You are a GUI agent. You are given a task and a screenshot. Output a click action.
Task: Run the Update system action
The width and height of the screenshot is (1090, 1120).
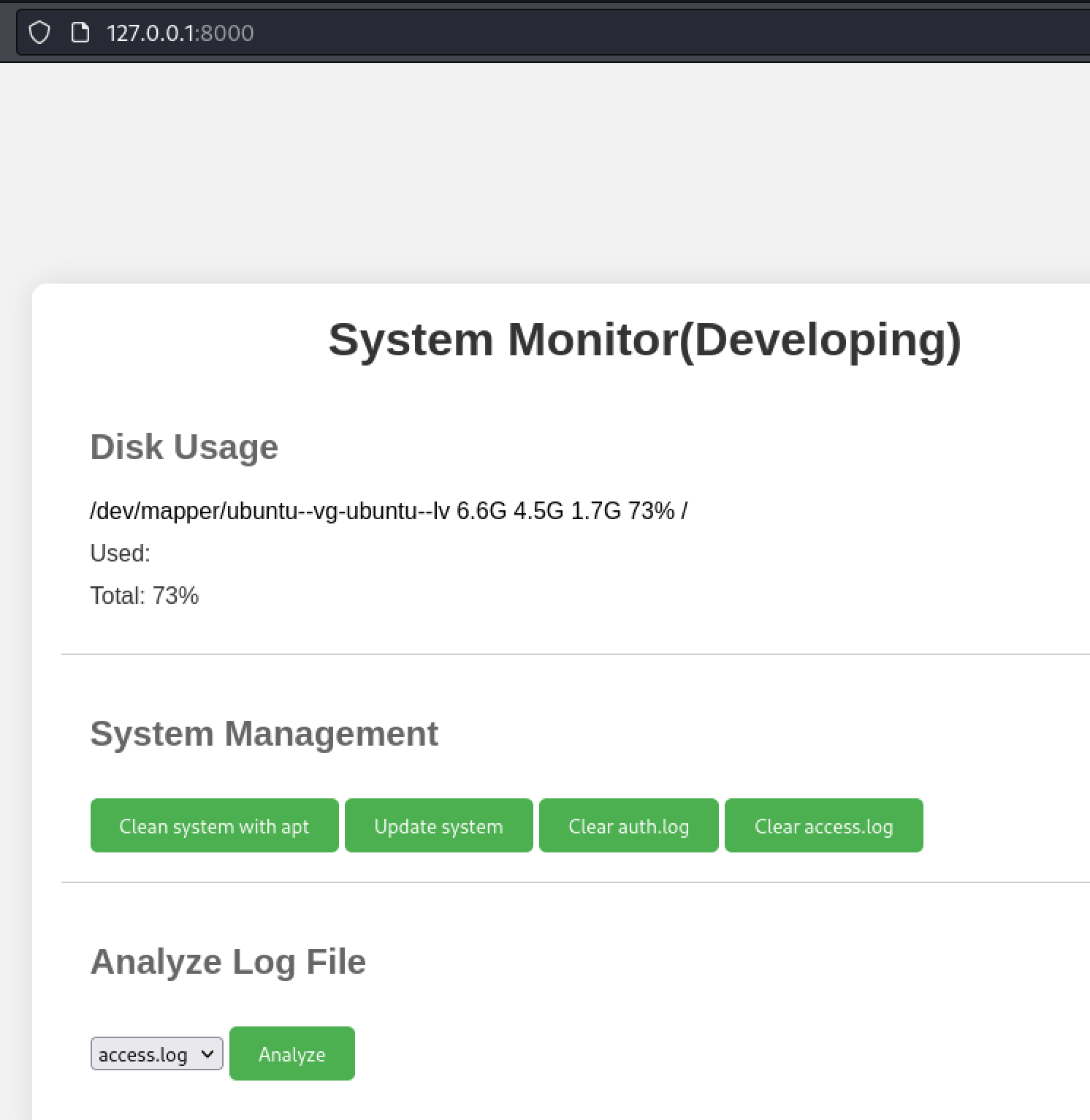[438, 825]
